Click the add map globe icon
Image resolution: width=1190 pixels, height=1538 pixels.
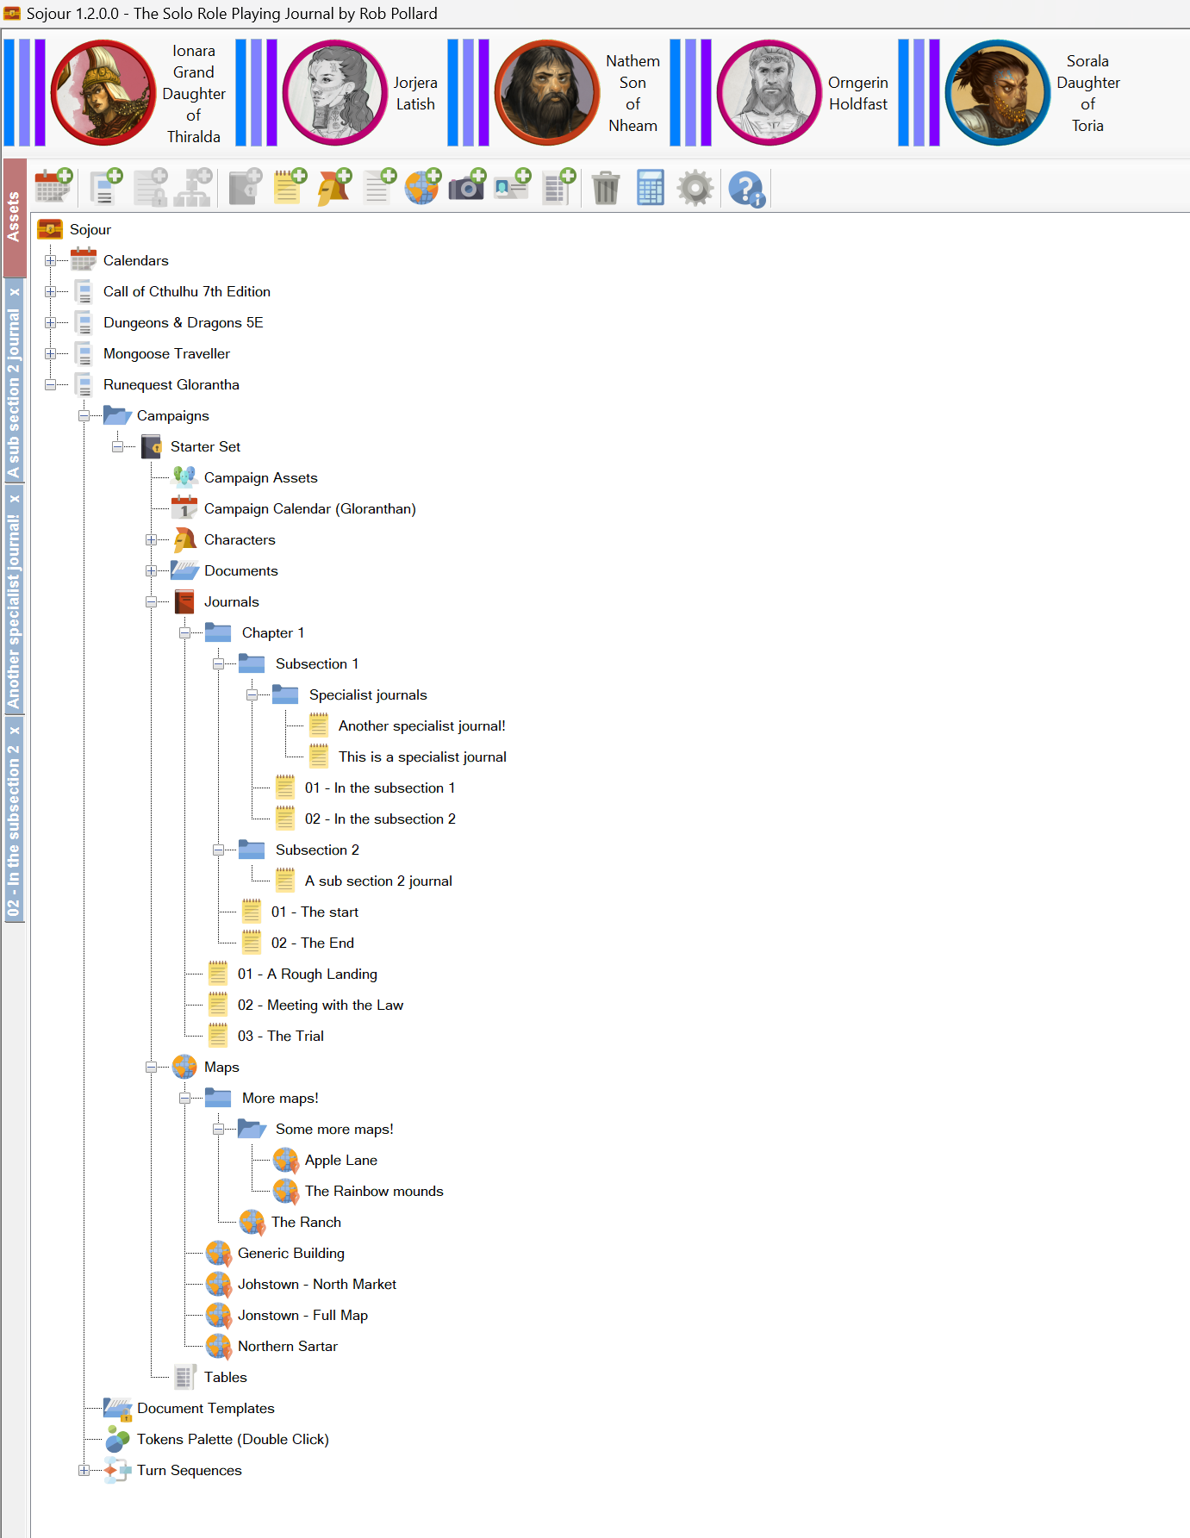tap(422, 187)
